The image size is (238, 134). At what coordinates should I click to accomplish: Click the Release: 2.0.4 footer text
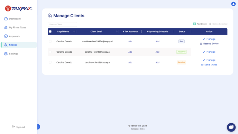(138, 129)
